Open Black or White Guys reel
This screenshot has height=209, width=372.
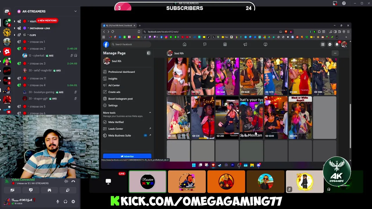click(300, 118)
